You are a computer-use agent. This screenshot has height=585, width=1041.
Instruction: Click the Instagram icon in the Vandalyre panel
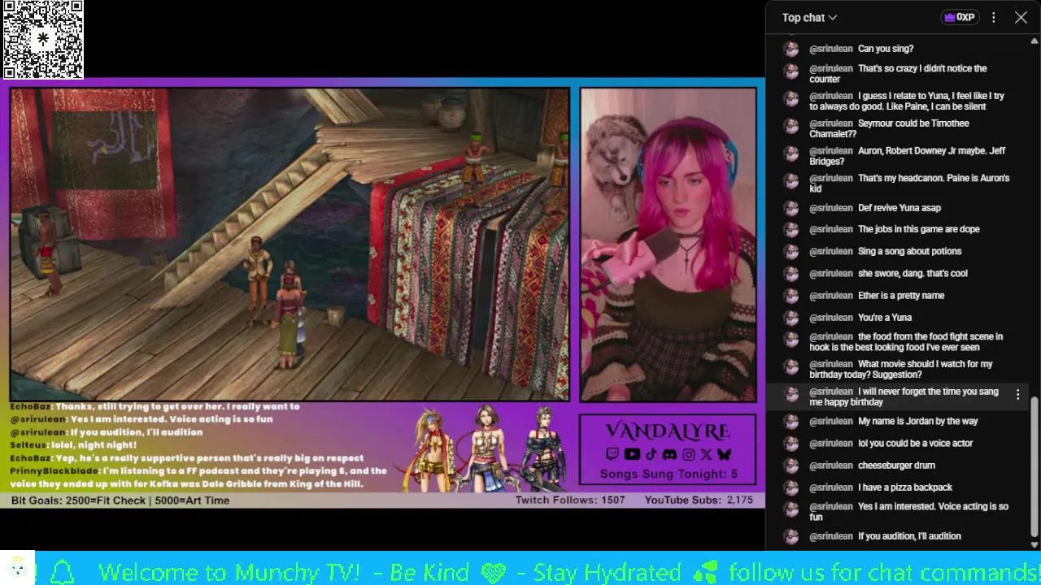pos(688,454)
